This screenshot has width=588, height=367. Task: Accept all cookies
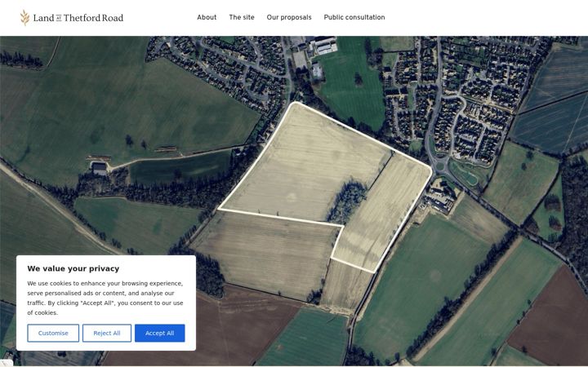(160, 333)
